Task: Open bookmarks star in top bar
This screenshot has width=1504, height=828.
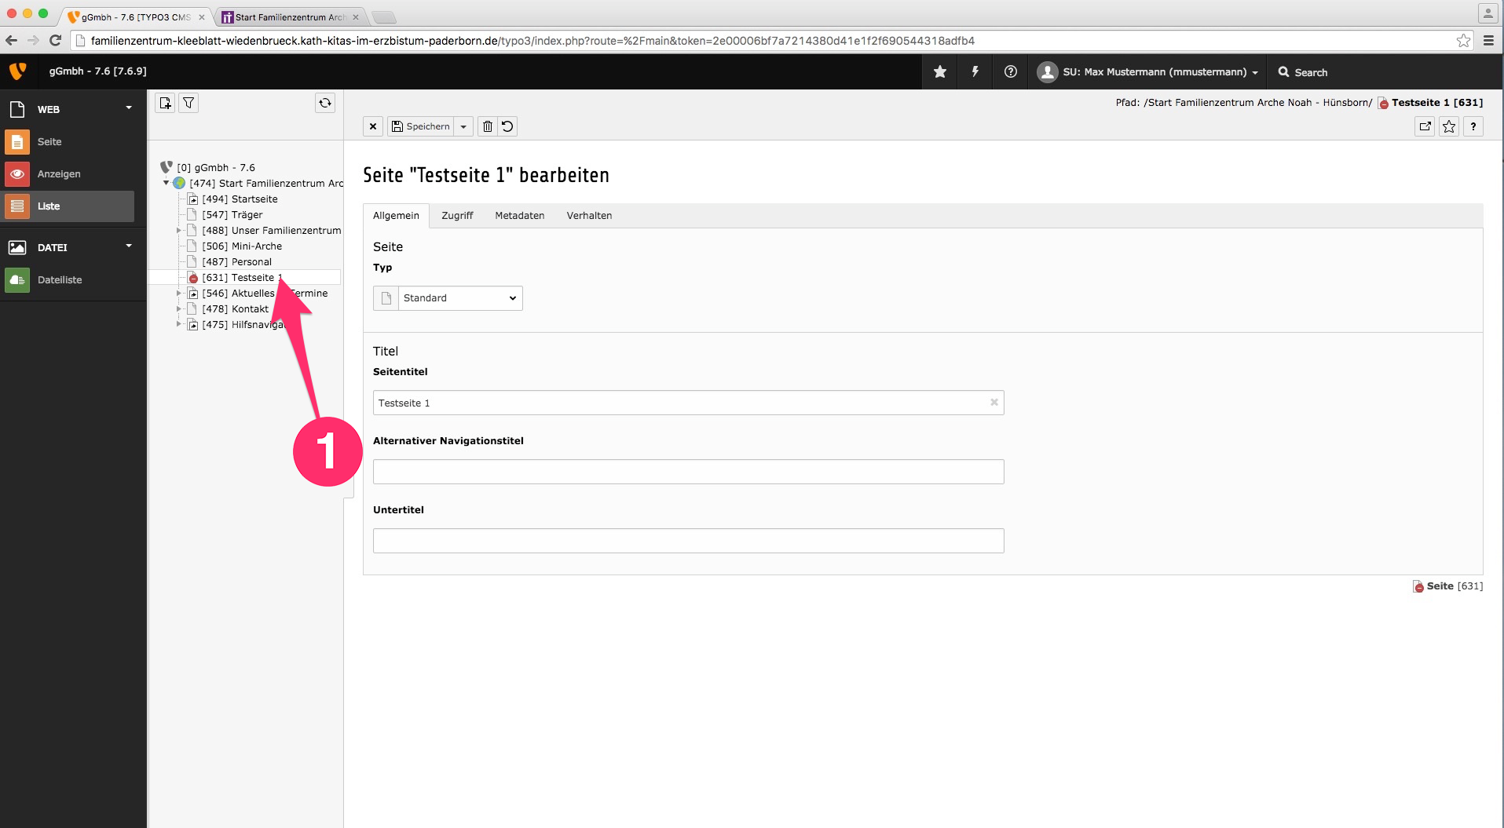Action: coord(939,72)
